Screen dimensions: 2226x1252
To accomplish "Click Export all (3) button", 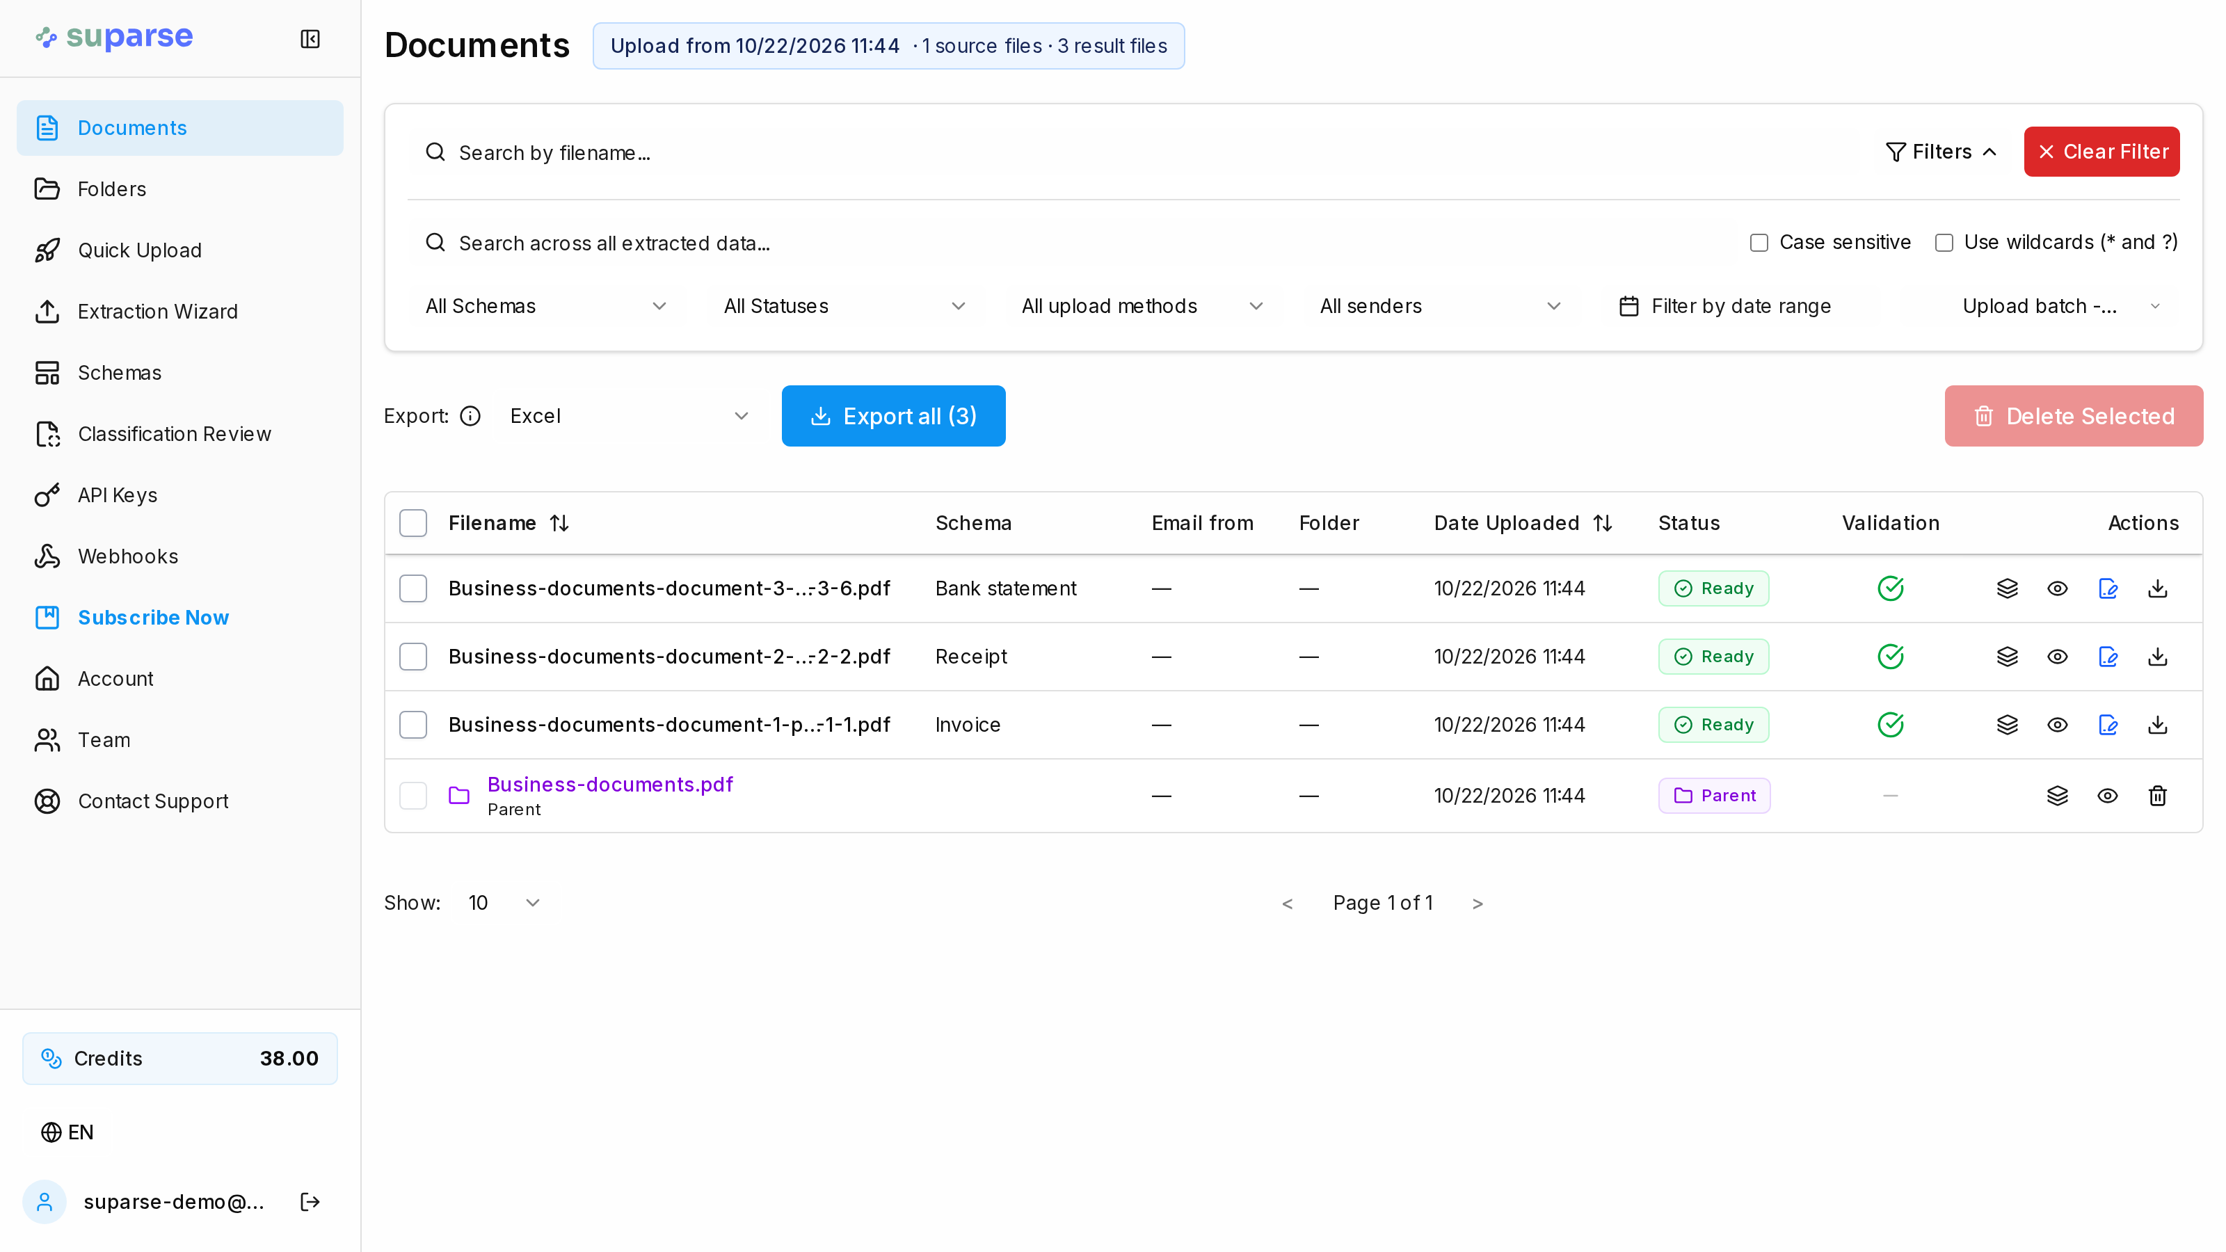I will tap(893, 417).
